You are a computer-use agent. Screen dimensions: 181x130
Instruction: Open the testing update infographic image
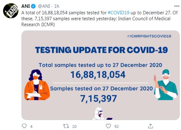pos(100,75)
